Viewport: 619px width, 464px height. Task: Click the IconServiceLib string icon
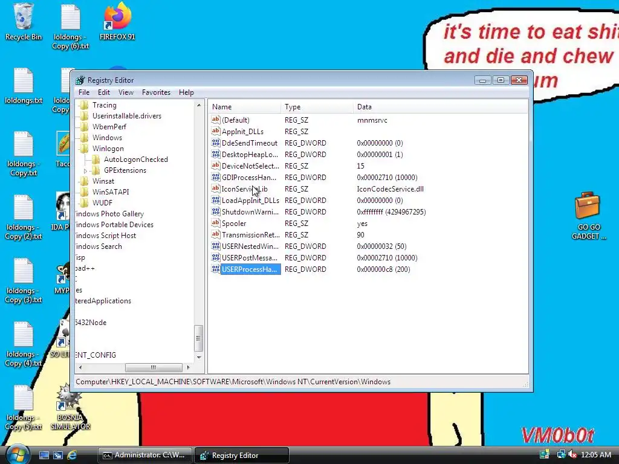pyautogui.click(x=216, y=188)
